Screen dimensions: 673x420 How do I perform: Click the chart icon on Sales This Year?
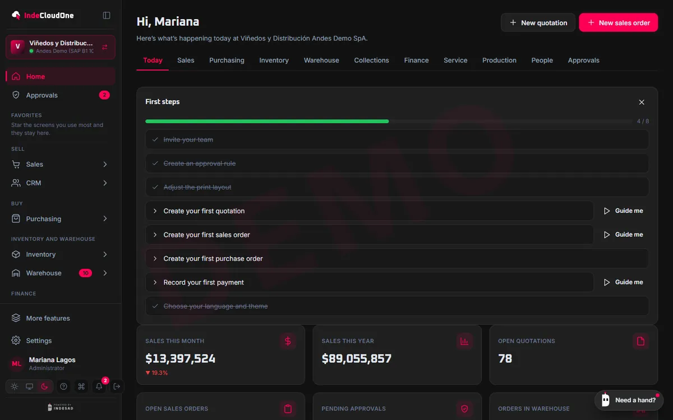[x=464, y=341]
